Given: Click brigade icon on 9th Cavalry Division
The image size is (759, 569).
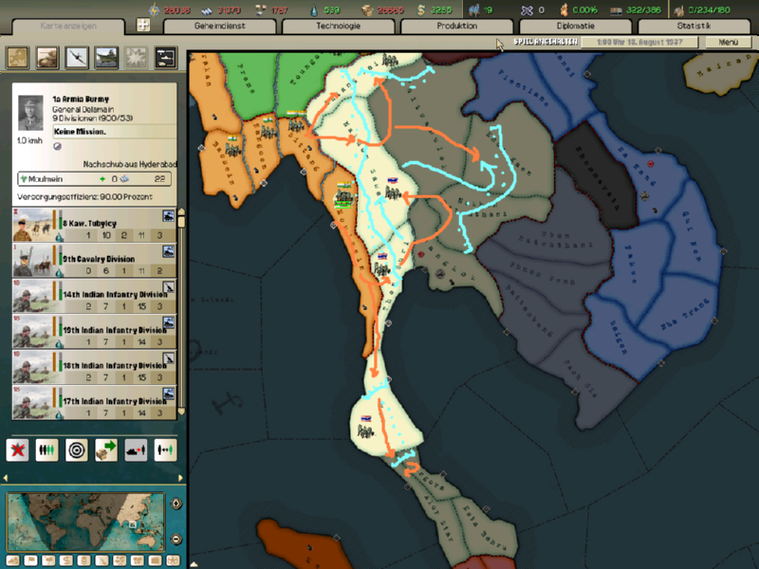Looking at the screenshot, I should (169, 251).
